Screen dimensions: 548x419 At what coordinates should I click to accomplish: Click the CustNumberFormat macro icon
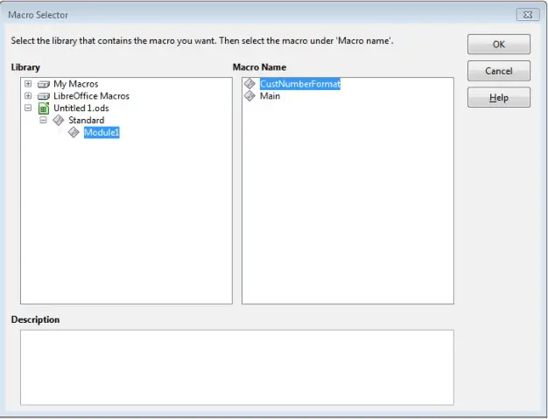[x=250, y=84]
